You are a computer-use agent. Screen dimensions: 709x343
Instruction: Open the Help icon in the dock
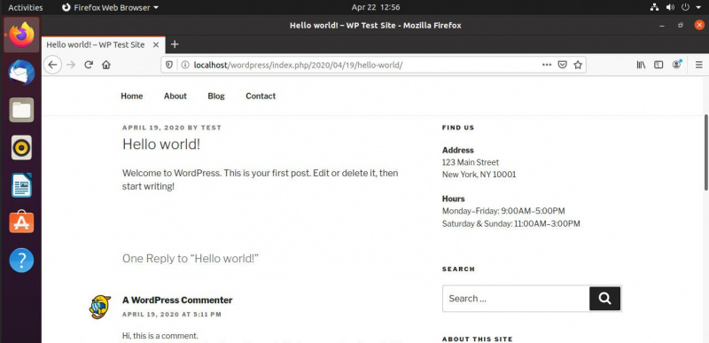[x=21, y=260]
